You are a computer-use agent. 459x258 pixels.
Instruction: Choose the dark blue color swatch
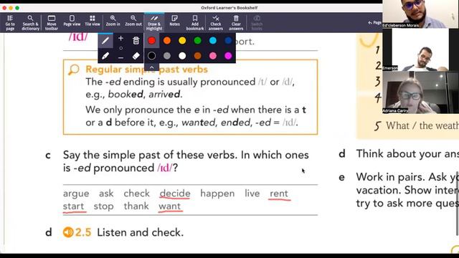point(228,41)
